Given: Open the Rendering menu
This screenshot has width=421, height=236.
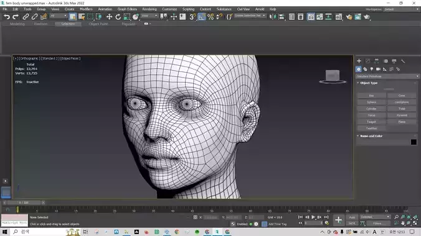Looking at the screenshot, I should pyautogui.click(x=149, y=9).
